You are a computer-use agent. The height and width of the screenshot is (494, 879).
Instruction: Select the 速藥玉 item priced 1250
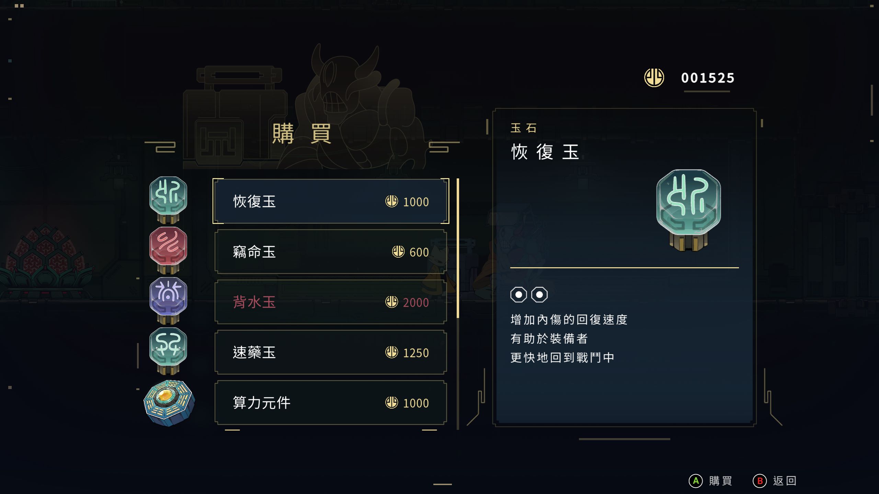(331, 352)
